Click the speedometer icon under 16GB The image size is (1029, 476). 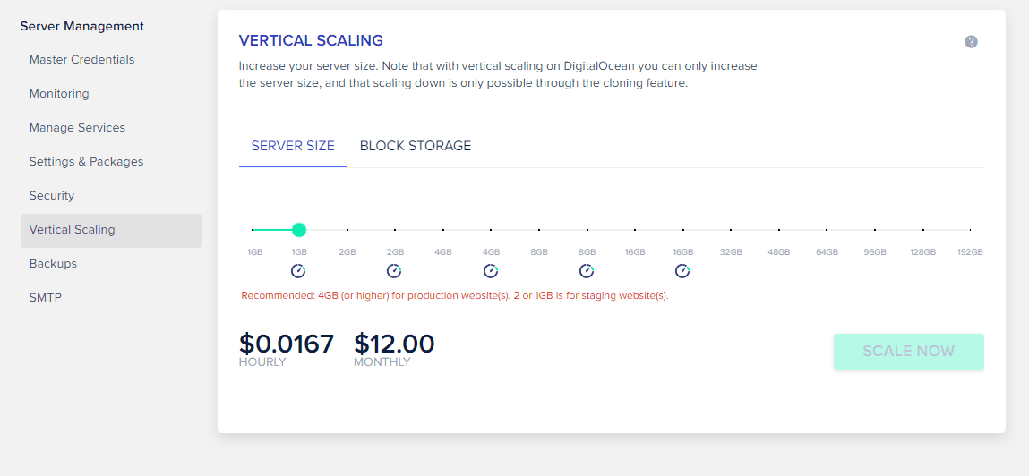click(682, 271)
